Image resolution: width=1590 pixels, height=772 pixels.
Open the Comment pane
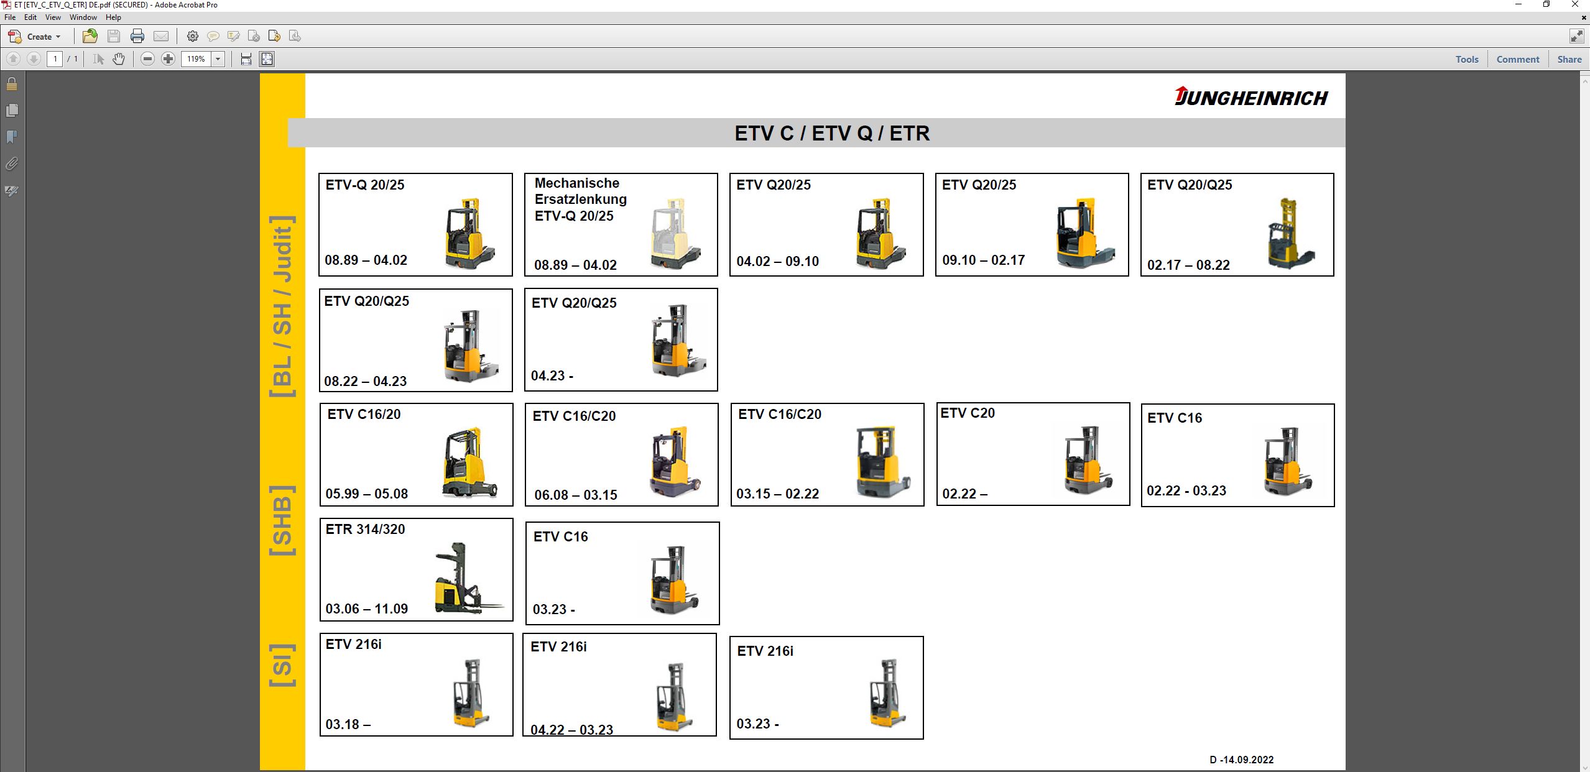point(1518,59)
